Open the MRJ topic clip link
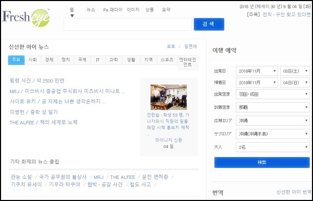313x201 pixels. (x=99, y=177)
